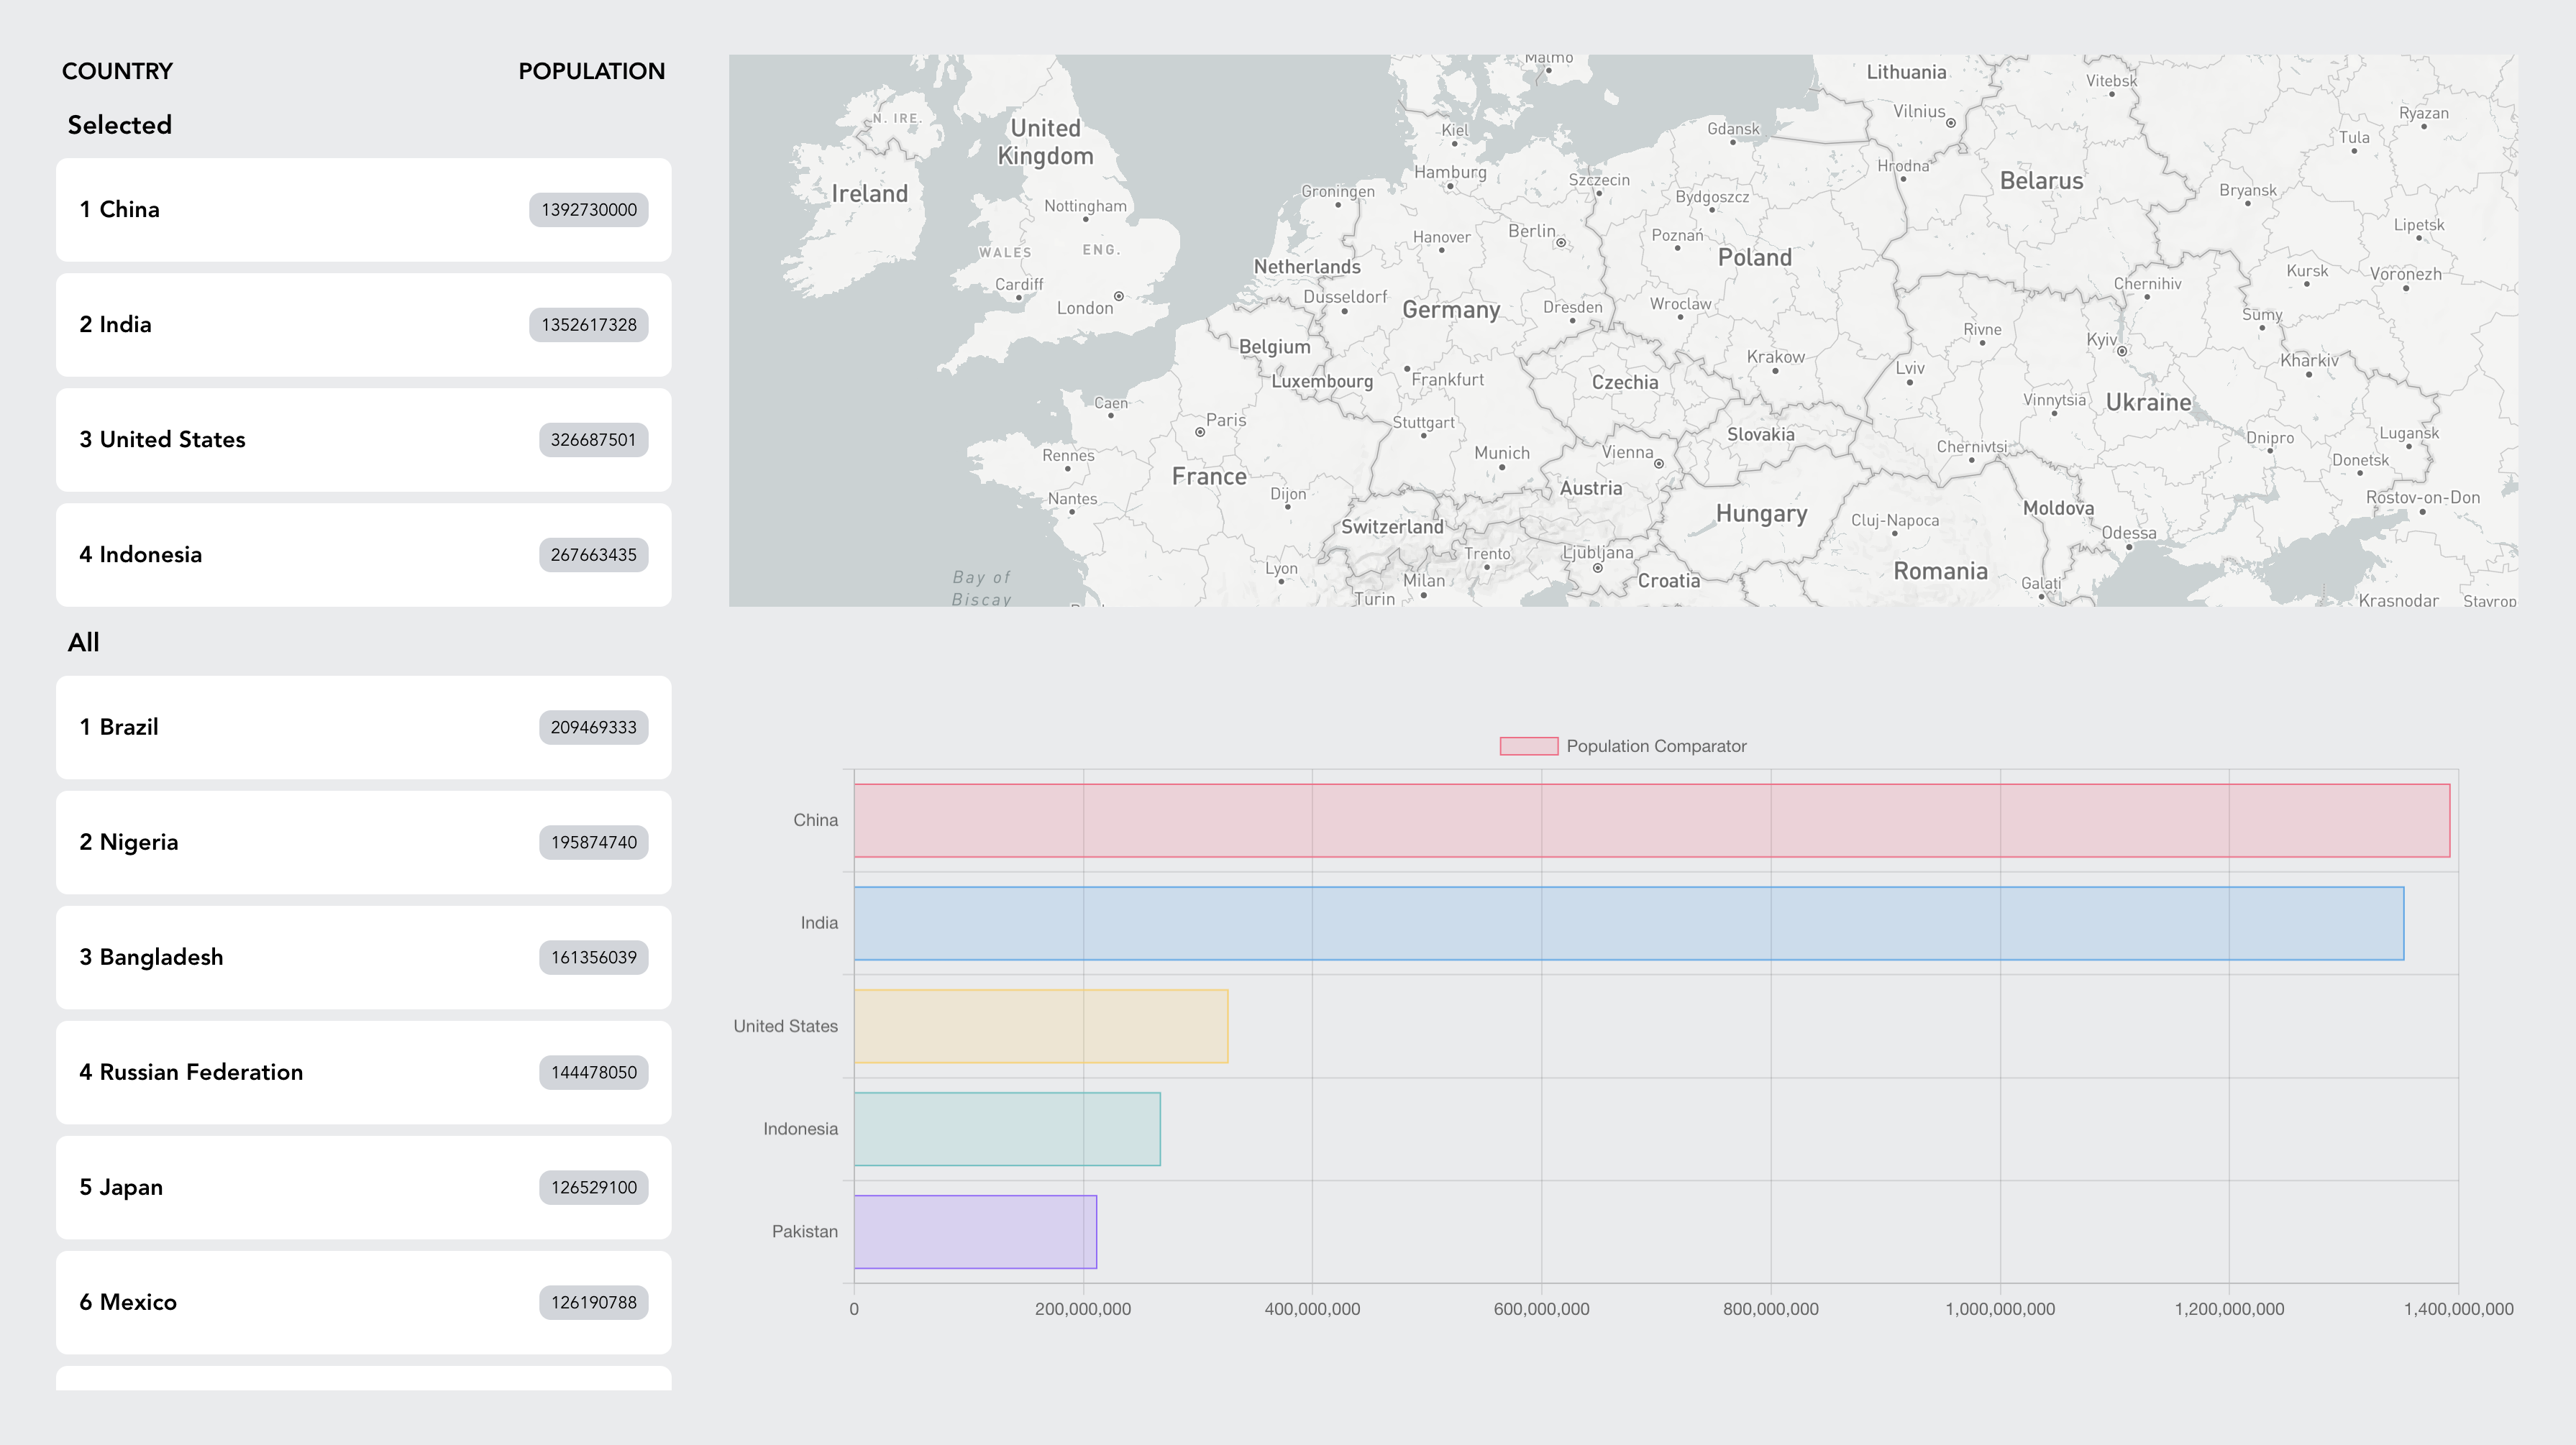Click France on the map
This screenshot has height=1445, width=2576.
pos(1210,477)
